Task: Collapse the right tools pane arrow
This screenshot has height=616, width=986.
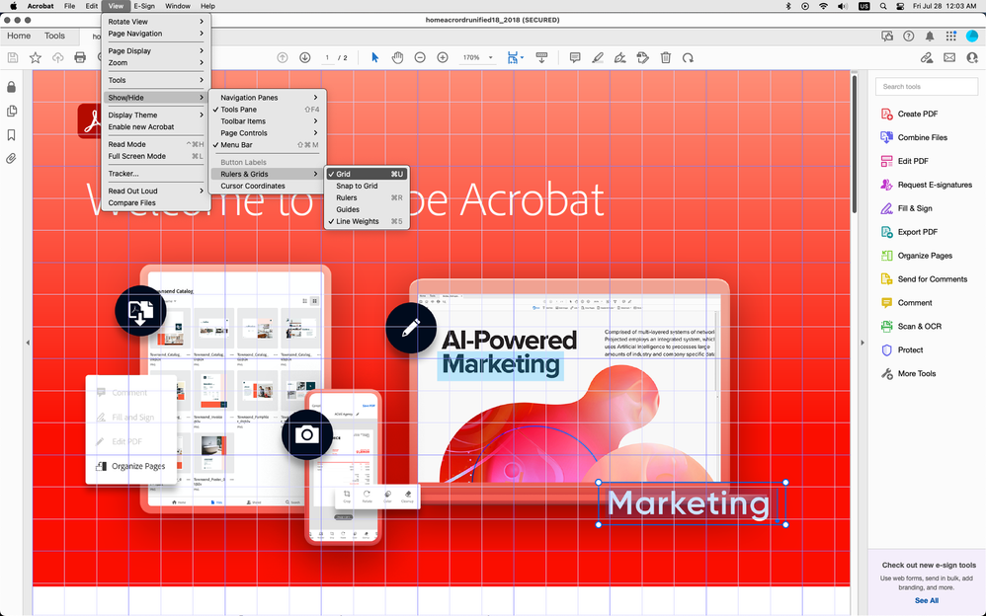Action: click(863, 344)
